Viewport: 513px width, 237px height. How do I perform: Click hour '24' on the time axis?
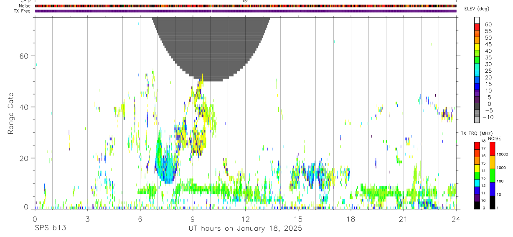[456, 219]
